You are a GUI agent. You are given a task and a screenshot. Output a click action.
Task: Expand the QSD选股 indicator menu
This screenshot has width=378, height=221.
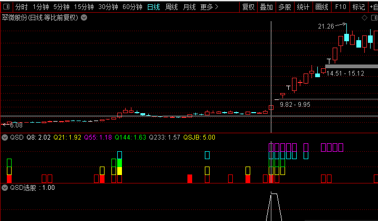tap(5, 188)
